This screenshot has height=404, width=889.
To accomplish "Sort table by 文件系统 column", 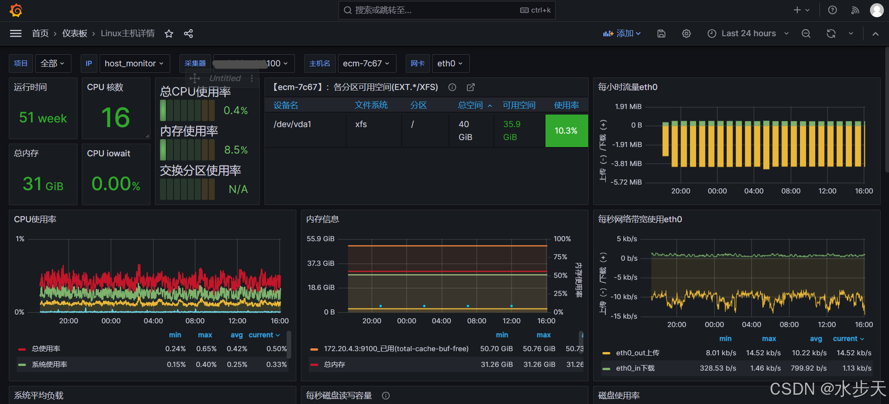I will click(371, 105).
